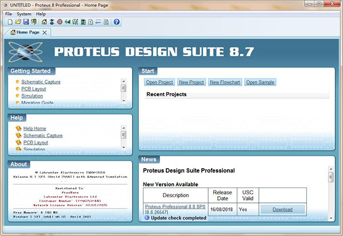Open Schematic Capture from the toolbar icon

click(52, 22)
